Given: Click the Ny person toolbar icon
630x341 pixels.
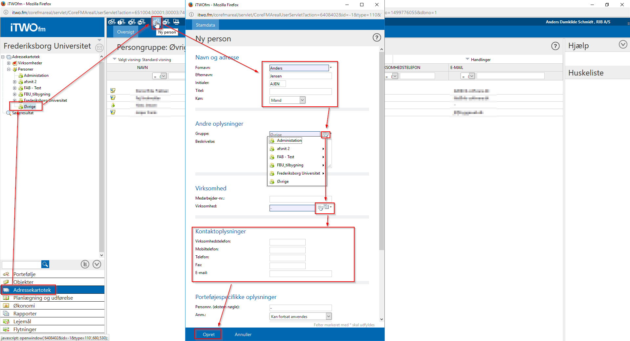Looking at the screenshot, I should pos(157,22).
